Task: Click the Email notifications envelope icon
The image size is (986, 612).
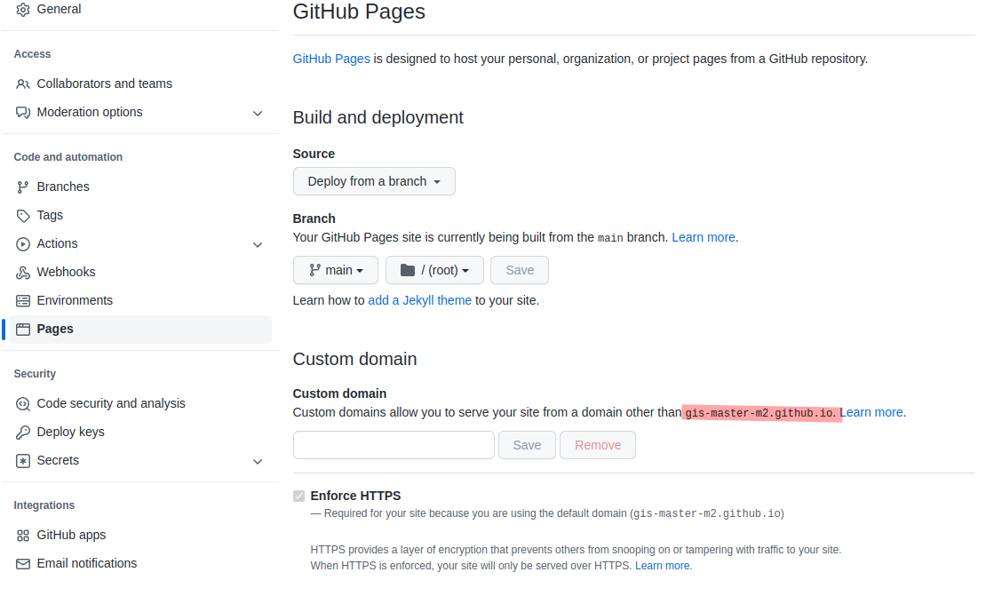Action: pos(22,563)
